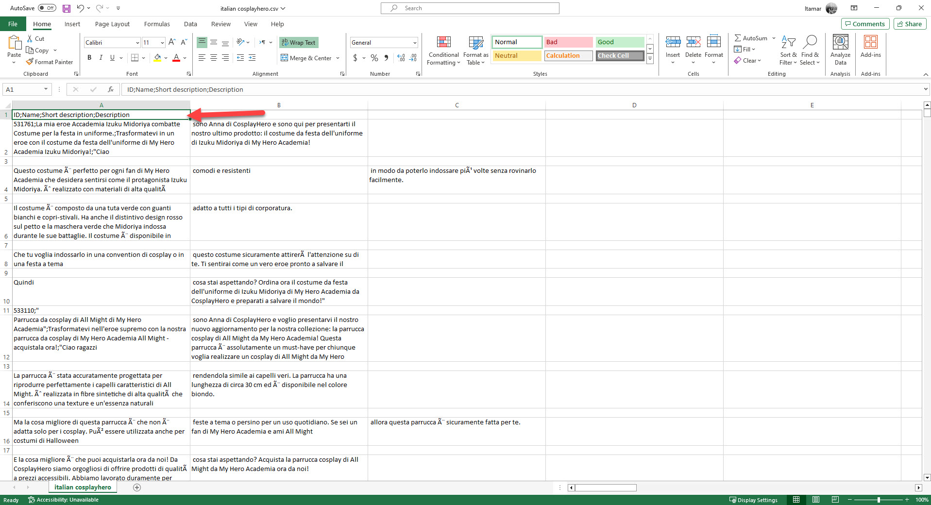Click the Format Painter brush
Image resolution: width=931 pixels, height=505 pixels.
[30, 62]
